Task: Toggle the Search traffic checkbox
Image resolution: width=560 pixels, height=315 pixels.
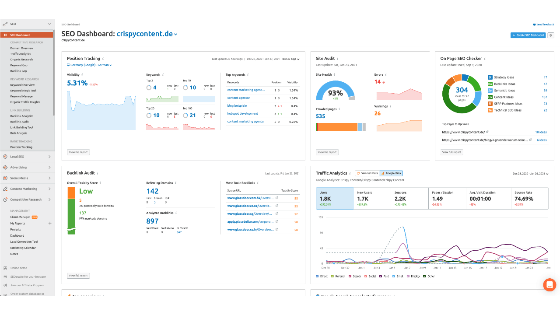Action: (350, 276)
